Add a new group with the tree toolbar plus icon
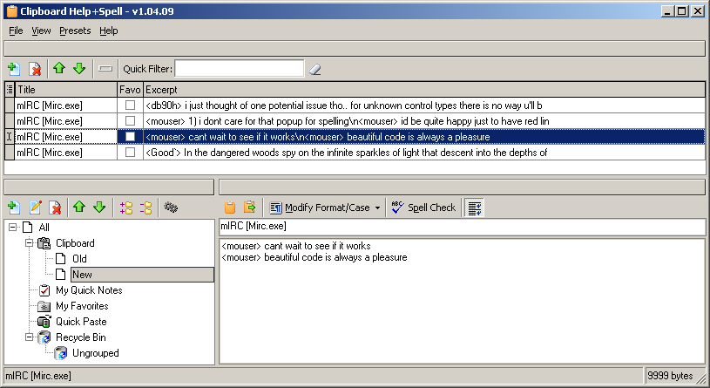Image resolution: width=710 pixels, height=388 pixels. (x=14, y=208)
